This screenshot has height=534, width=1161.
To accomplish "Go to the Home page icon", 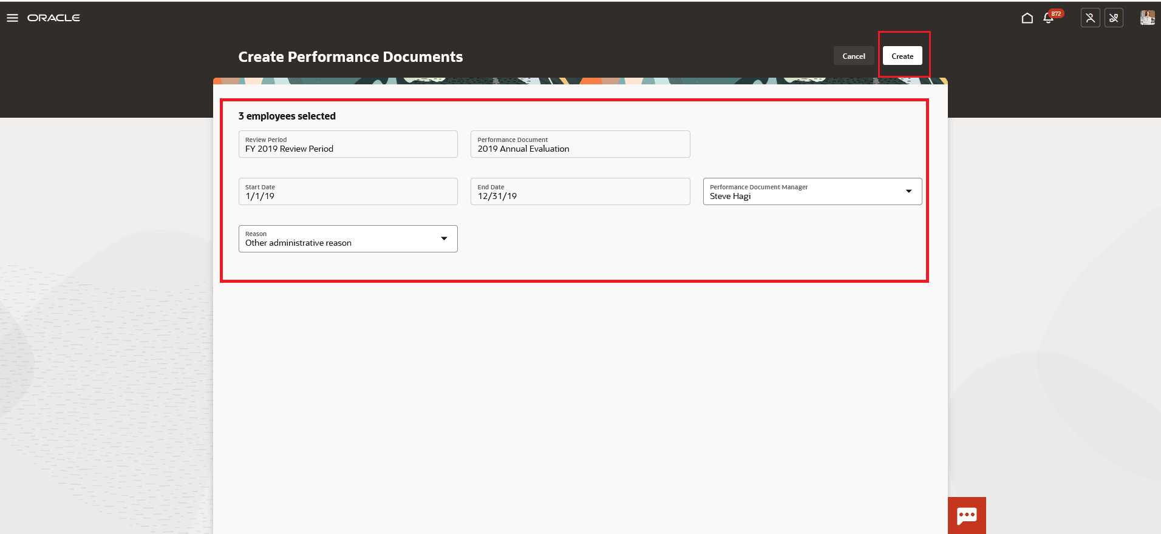I will pyautogui.click(x=1027, y=18).
